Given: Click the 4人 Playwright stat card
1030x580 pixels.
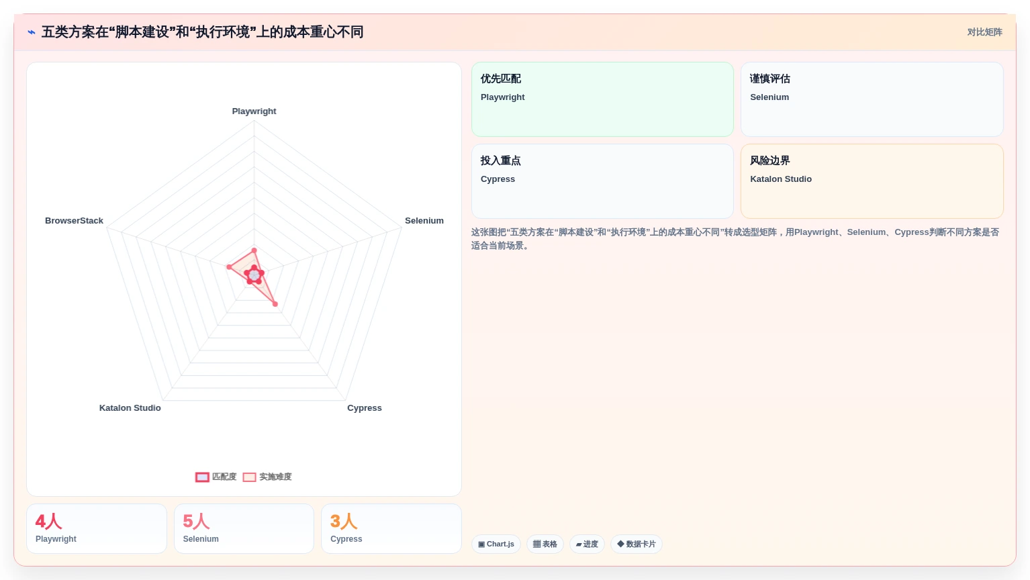Looking at the screenshot, I should (97, 529).
